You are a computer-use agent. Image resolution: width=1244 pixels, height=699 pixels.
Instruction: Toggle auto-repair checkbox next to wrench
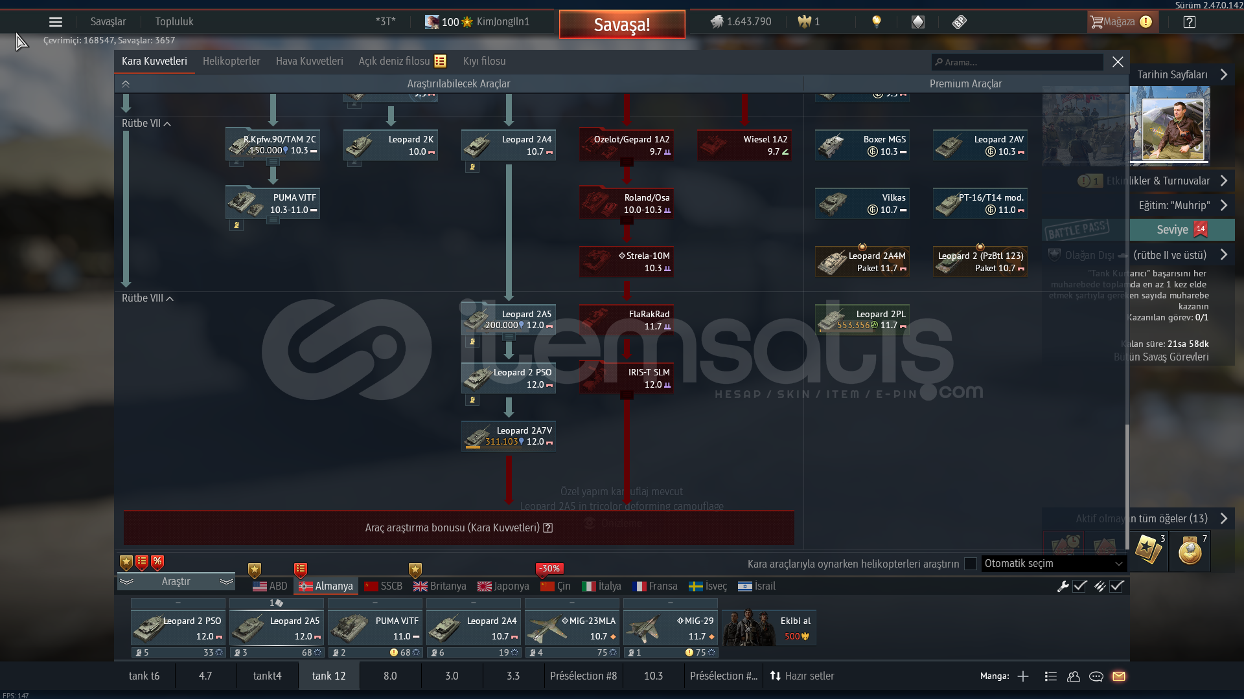coord(1079,586)
